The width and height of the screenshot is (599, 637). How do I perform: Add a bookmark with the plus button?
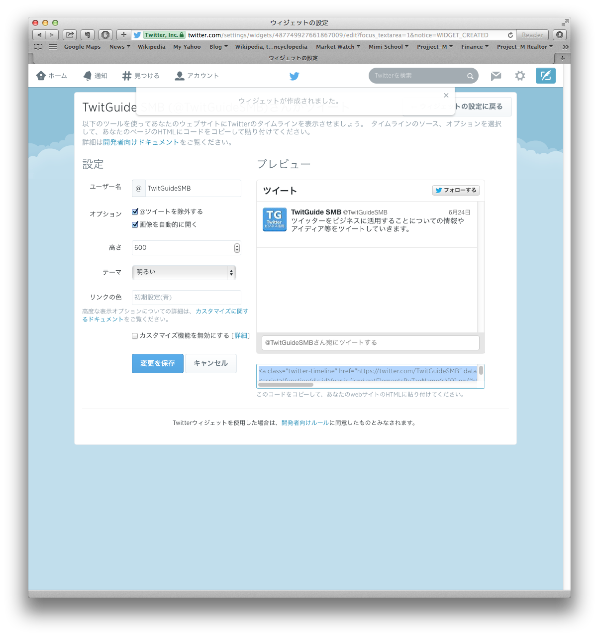[124, 35]
